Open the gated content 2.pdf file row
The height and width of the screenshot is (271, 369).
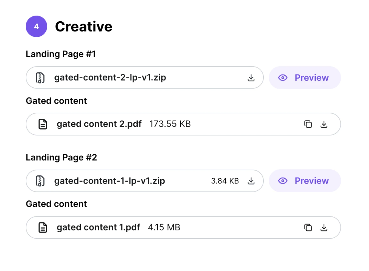(x=183, y=124)
